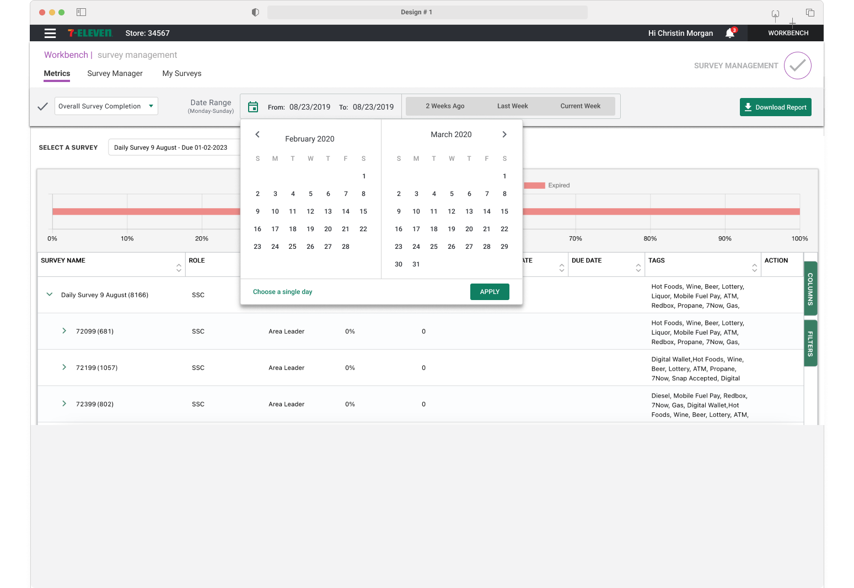Select the Current Week range
Screen dimensions: 854x588
pyautogui.click(x=581, y=106)
